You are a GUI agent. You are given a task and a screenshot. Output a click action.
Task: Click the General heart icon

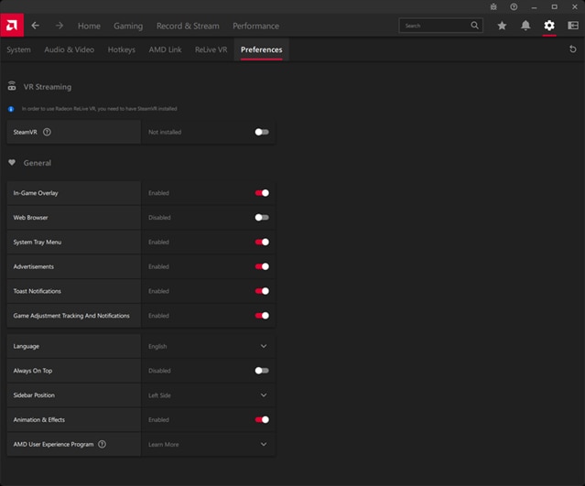[x=12, y=163]
